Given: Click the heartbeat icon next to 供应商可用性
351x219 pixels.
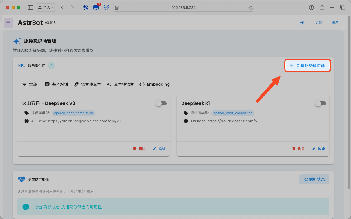Looking at the screenshot, I should [x=22, y=179].
